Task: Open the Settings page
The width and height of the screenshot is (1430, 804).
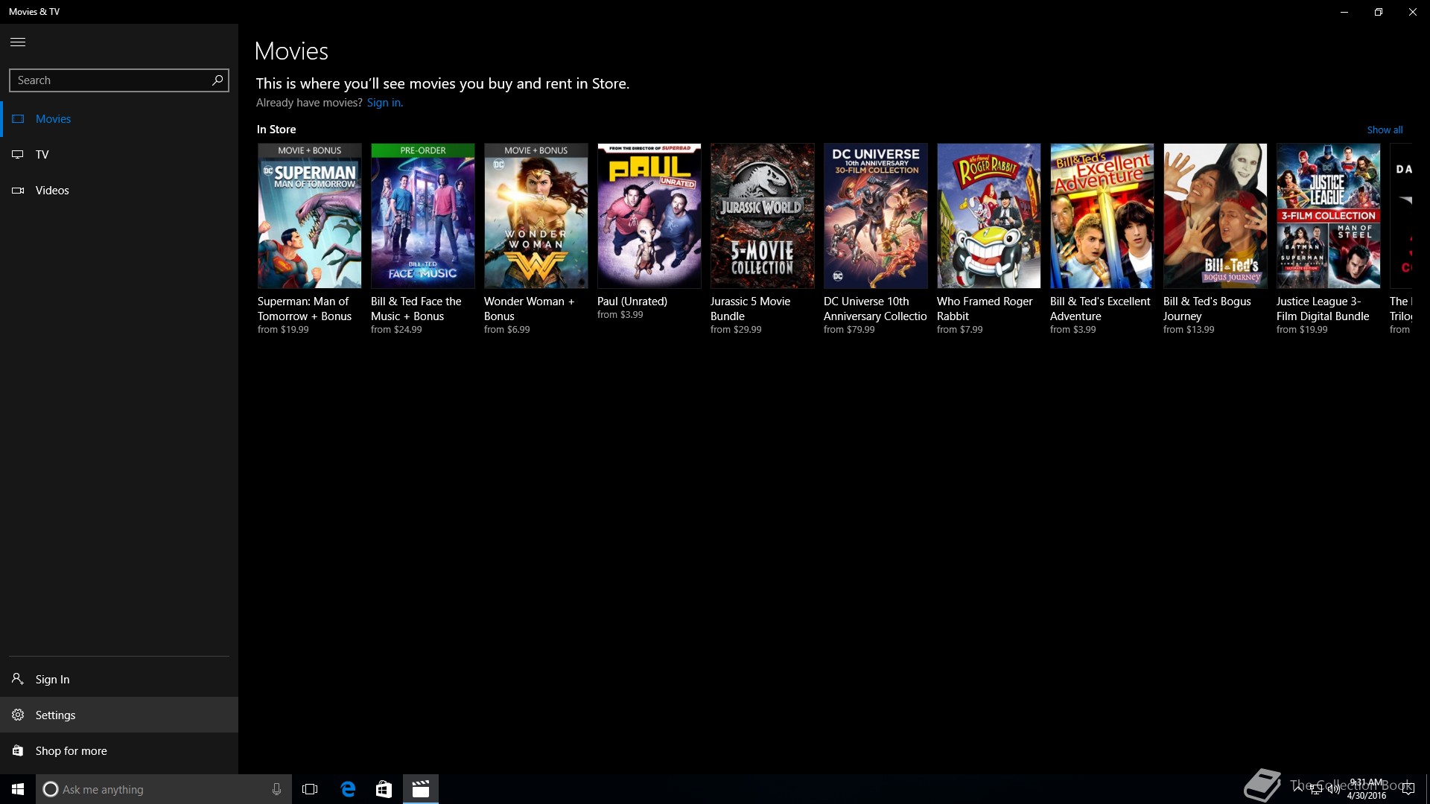Action: click(x=119, y=715)
